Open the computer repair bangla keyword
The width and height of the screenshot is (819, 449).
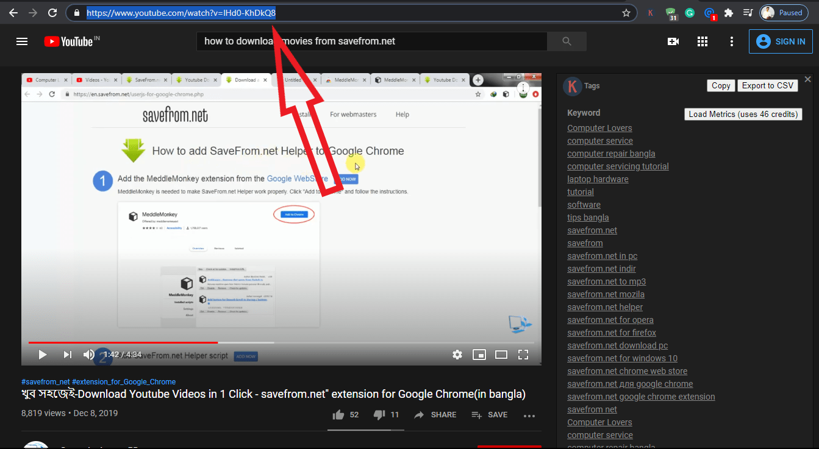(x=611, y=154)
